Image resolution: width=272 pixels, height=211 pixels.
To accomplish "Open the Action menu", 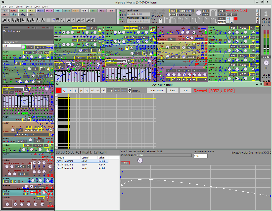I will click(19, 6).
